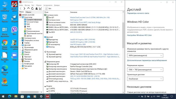176x99 pixels.
Task: Open Settings gear on the taskbar
Action: (x=41, y=96)
